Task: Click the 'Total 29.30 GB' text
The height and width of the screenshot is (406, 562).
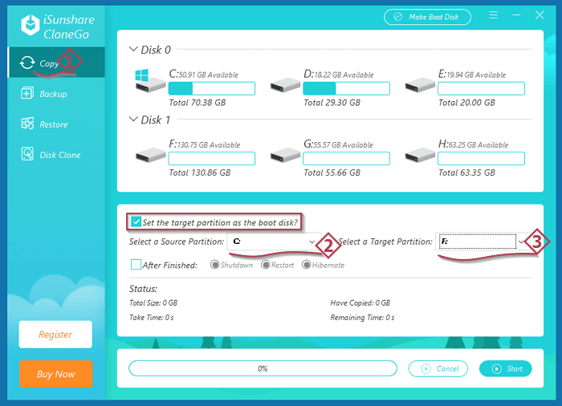Action: (x=332, y=103)
